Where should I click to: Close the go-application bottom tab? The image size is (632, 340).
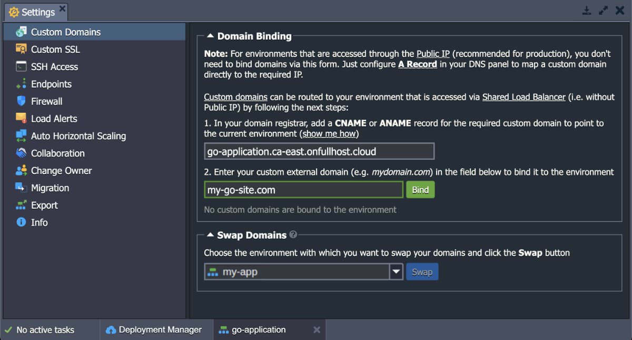pos(317,330)
